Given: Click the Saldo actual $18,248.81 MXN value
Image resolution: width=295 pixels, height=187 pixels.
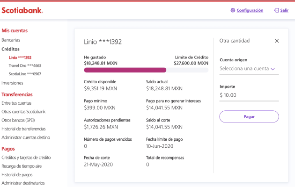Looking at the screenshot, I should [x=164, y=88].
